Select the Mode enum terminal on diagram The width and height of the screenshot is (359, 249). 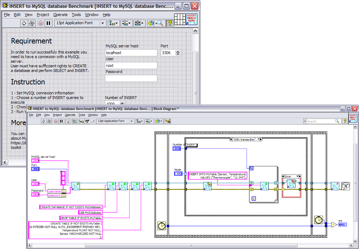[x=178, y=173]
